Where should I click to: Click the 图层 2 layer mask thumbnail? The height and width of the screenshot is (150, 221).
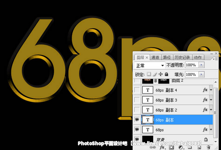(163, 81)
